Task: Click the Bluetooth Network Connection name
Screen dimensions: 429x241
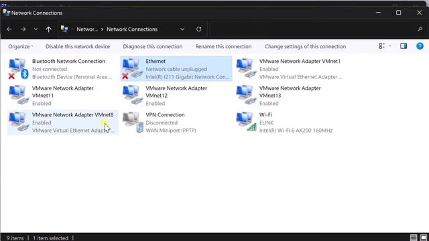Action: coord(68,61)
